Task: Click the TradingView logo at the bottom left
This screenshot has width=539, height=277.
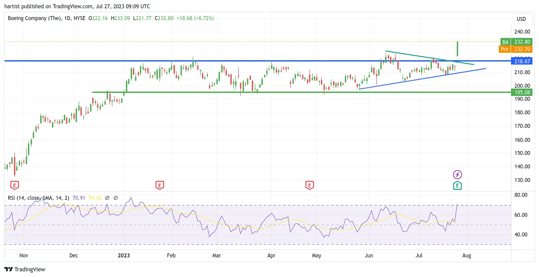Action: pyautogui.click(x=25, y=269)
